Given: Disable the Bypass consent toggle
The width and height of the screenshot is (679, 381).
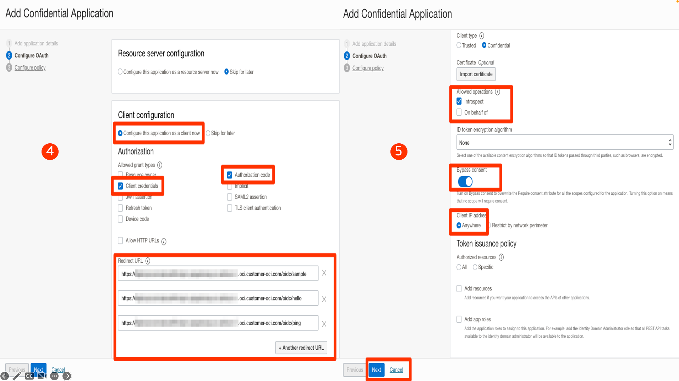Looking at the screenshot, I should point(465,181).
